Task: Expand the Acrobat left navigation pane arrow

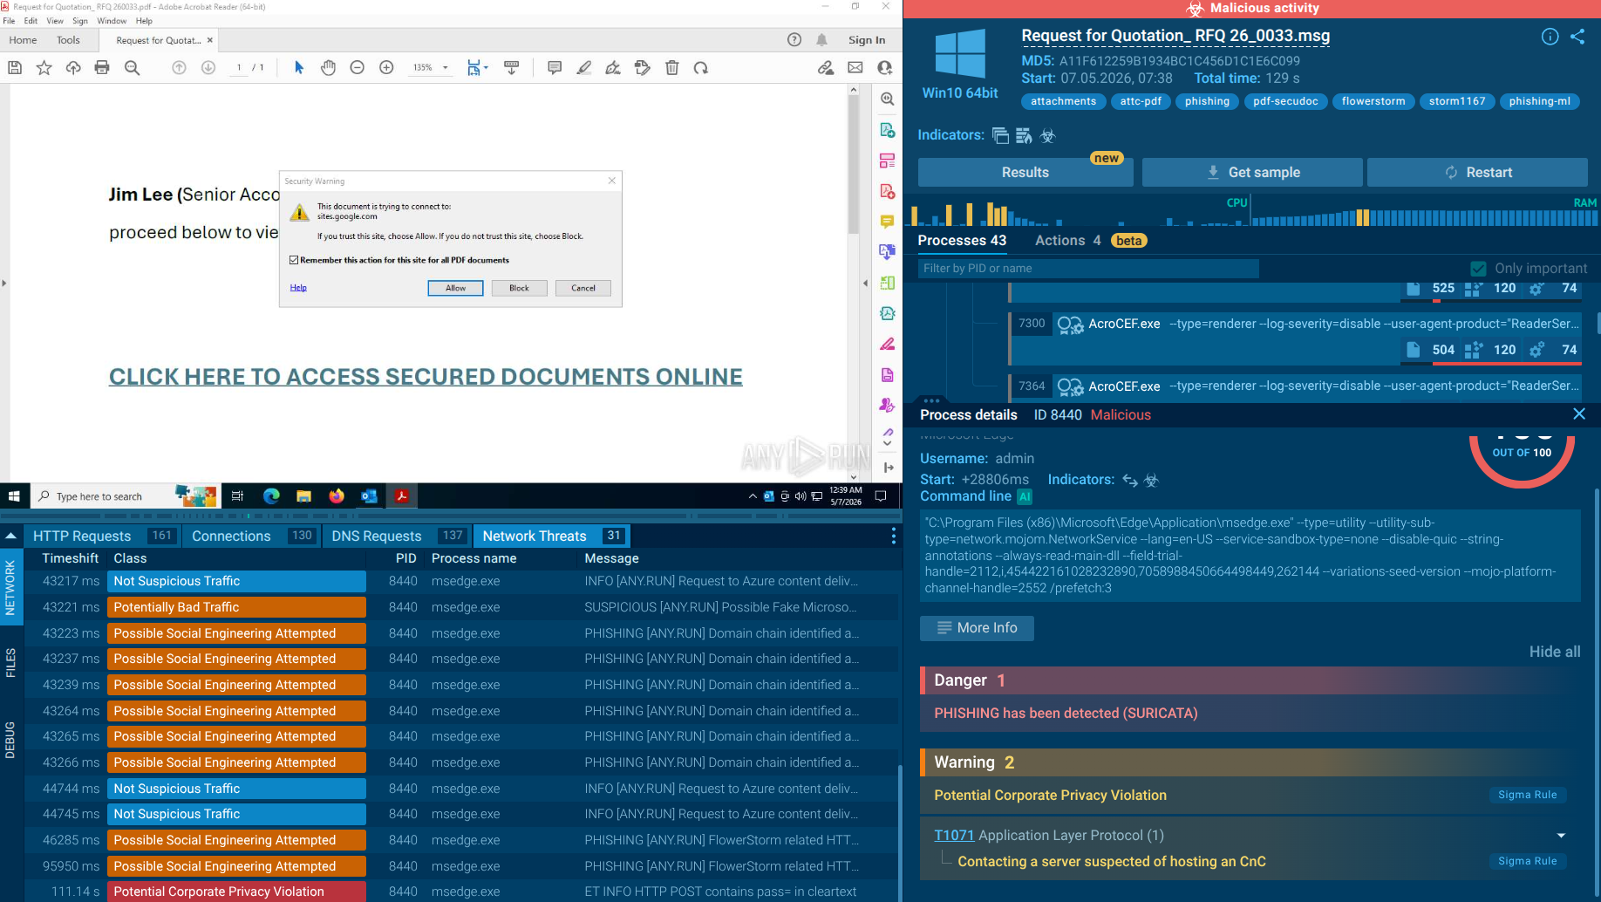Action: point(4,283)
